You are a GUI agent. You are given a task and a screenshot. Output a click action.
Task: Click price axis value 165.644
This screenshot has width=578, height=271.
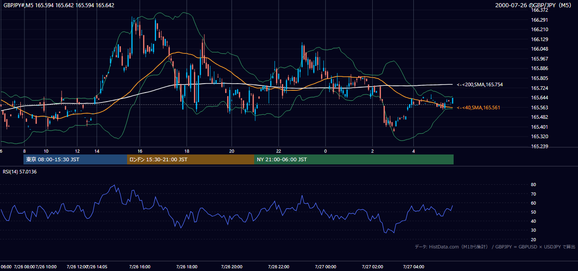pyautogui.click(x=539, y=98)
